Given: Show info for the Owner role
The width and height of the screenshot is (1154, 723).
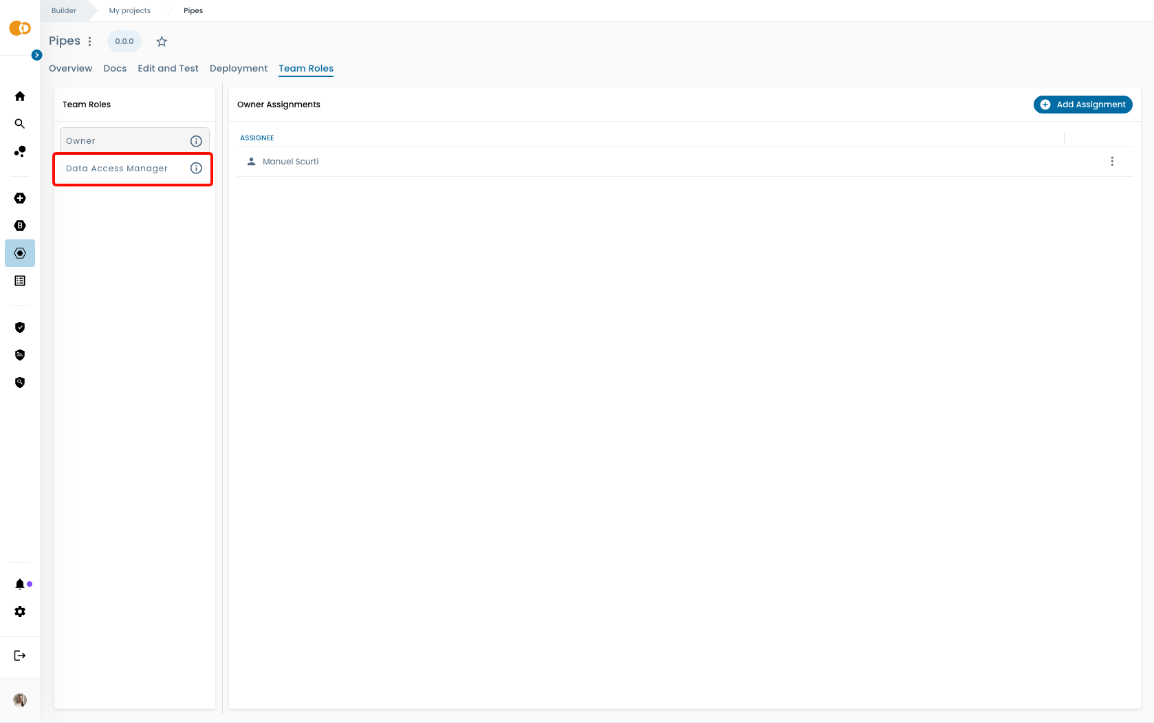Looking at the screenshot, I should (196, 141).
